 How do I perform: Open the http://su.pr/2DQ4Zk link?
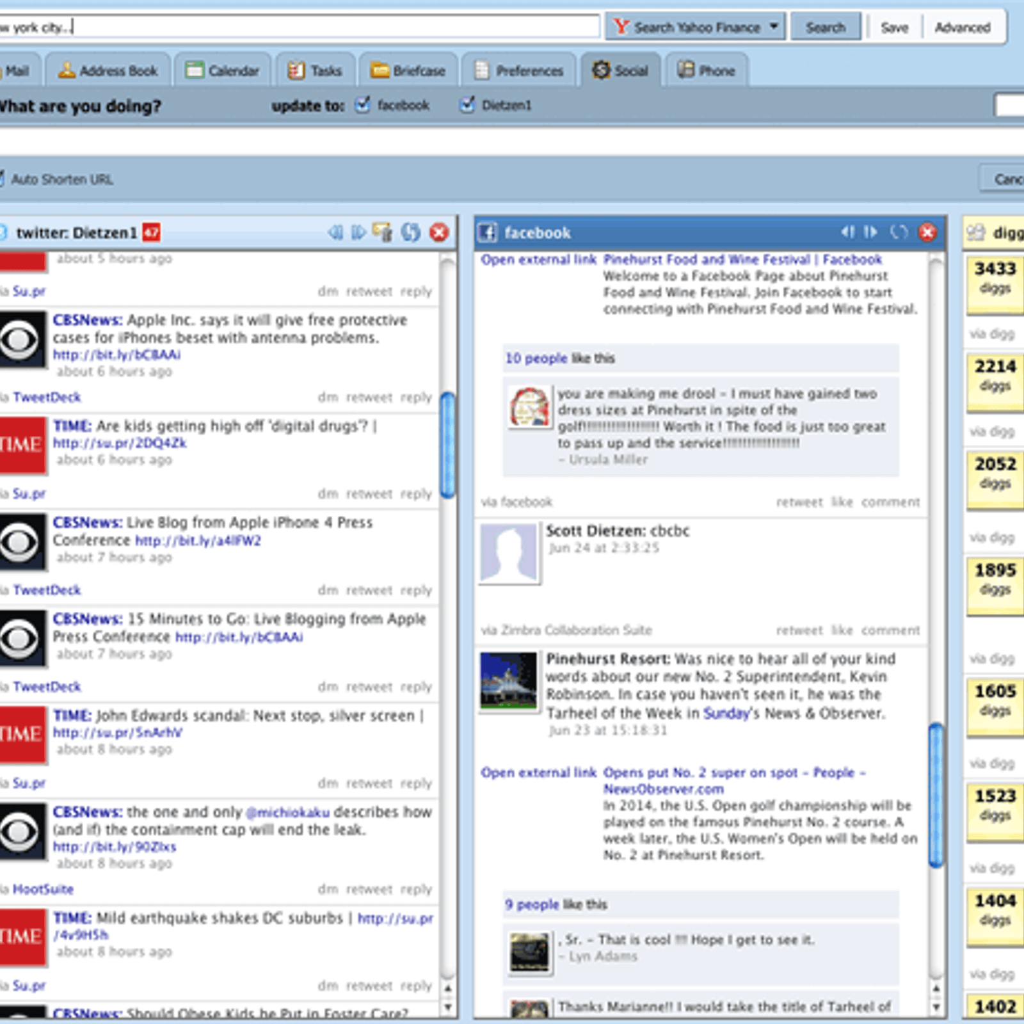[120, 443]
